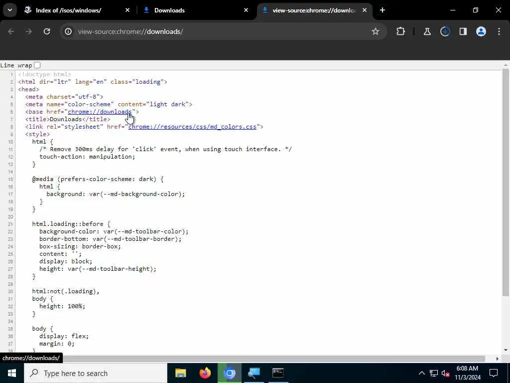Reload the current page
The width and height of the screenshot is (510, 383).
47,31
